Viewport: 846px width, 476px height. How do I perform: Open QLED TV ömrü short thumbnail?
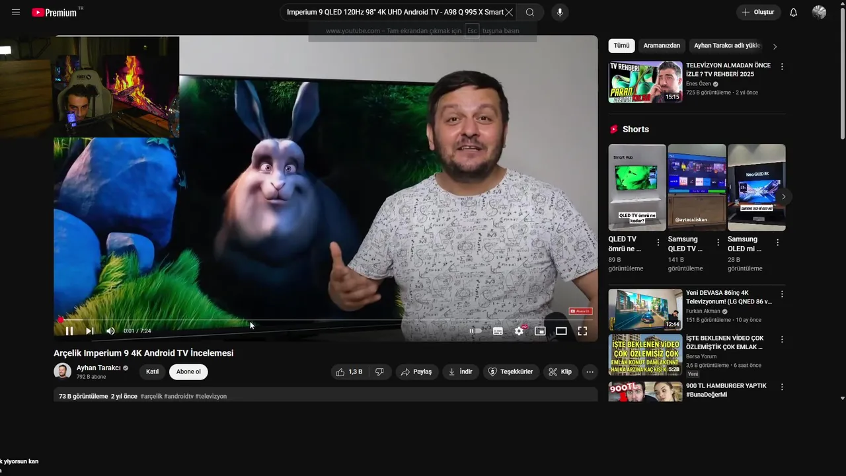[637, 187]
